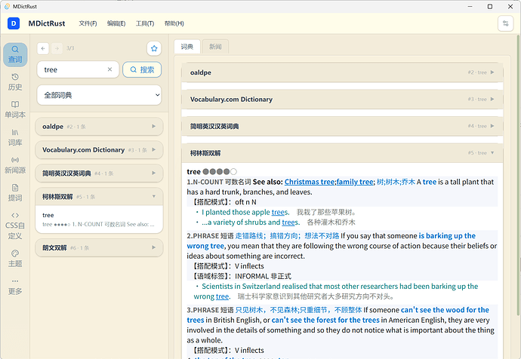Screen dimensions: 521x359
Task: Click the MDictRust blue D logo
Action: click(x=14, y=23)
